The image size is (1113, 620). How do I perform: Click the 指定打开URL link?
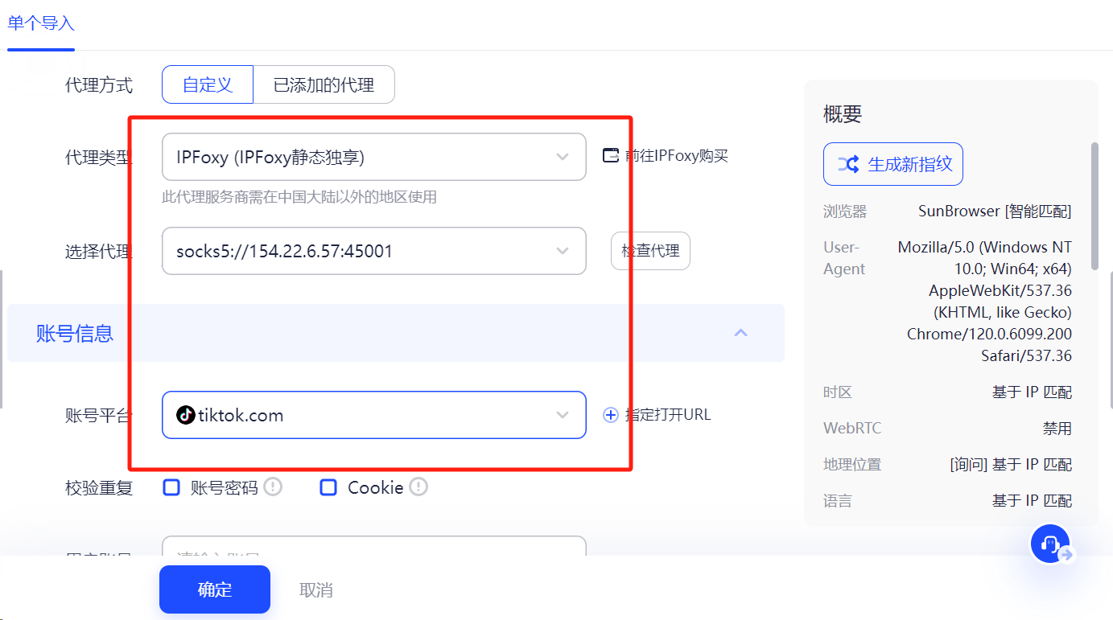point(668,415)
